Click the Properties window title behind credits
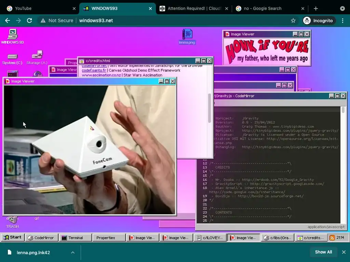Viewport: 350px width, 262px height. click(71, 63)
